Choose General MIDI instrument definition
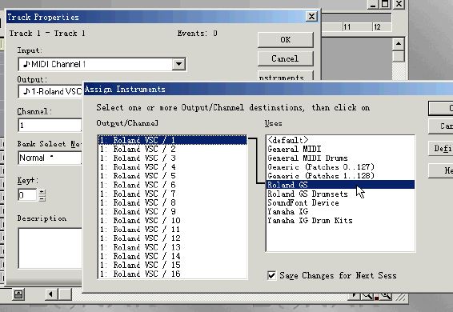Screen dimensions: 453x312 (340, 149)
